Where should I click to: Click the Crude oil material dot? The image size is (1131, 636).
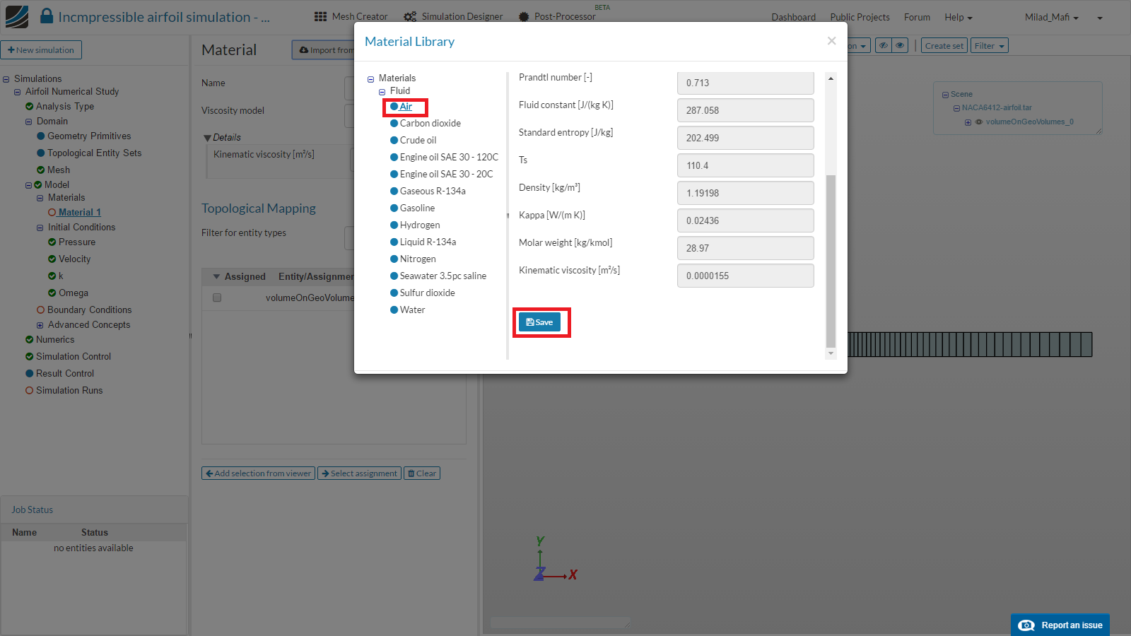pyautogui.click(x=394, y=141)
